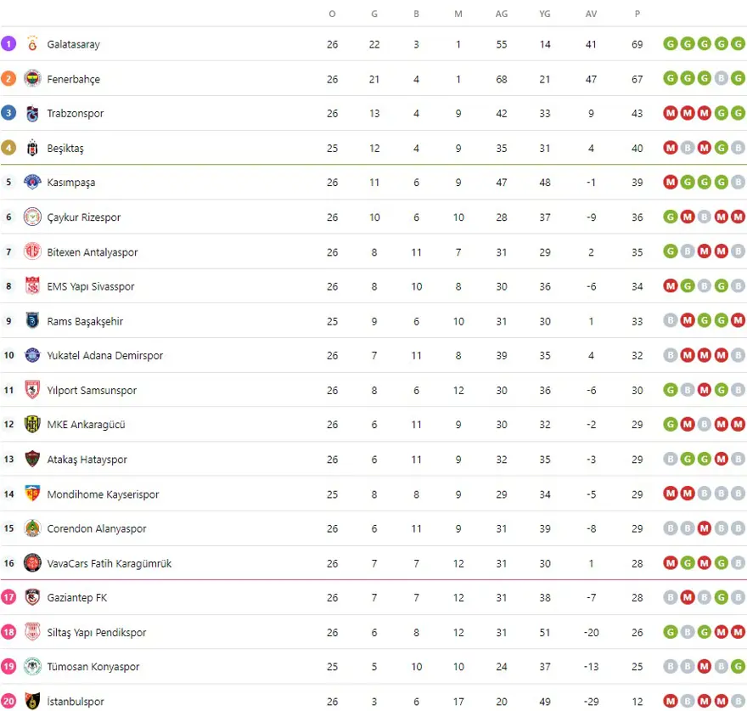Click Galatasaray's most recent form badge

[x=738, y=44]
